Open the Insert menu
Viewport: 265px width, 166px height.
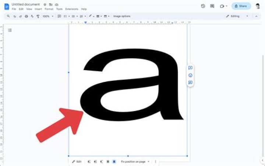[x=38, y=9]
